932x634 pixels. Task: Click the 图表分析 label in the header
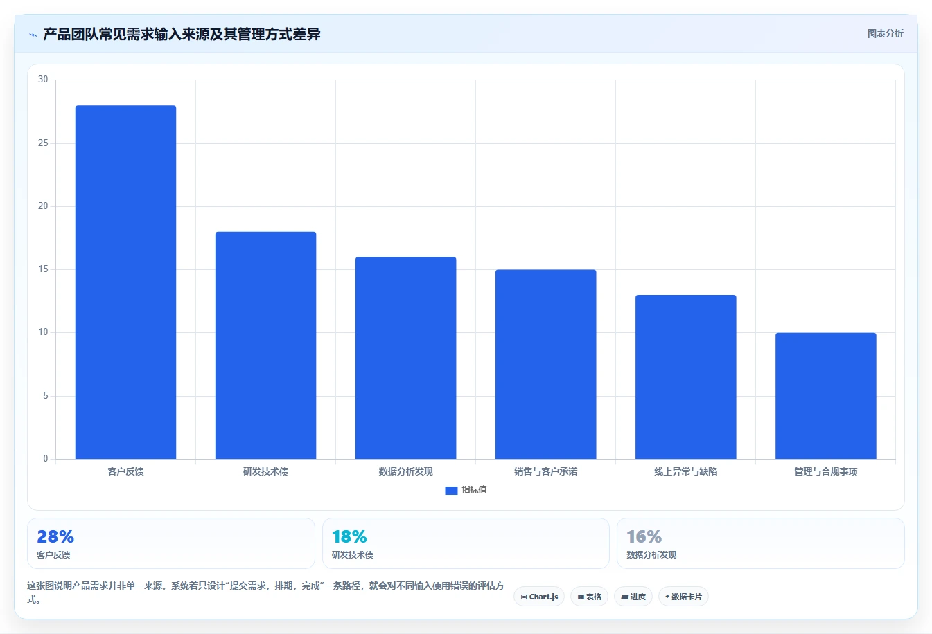tap(885, 33)
